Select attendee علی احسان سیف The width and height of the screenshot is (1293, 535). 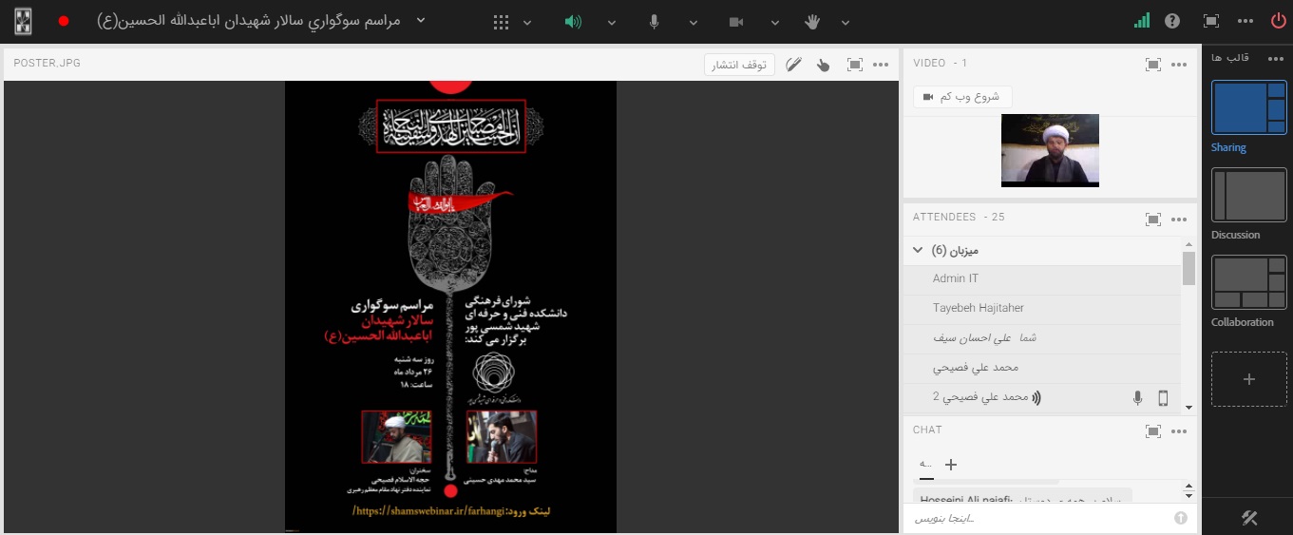pyautogui.click(x=1041, y=337)
